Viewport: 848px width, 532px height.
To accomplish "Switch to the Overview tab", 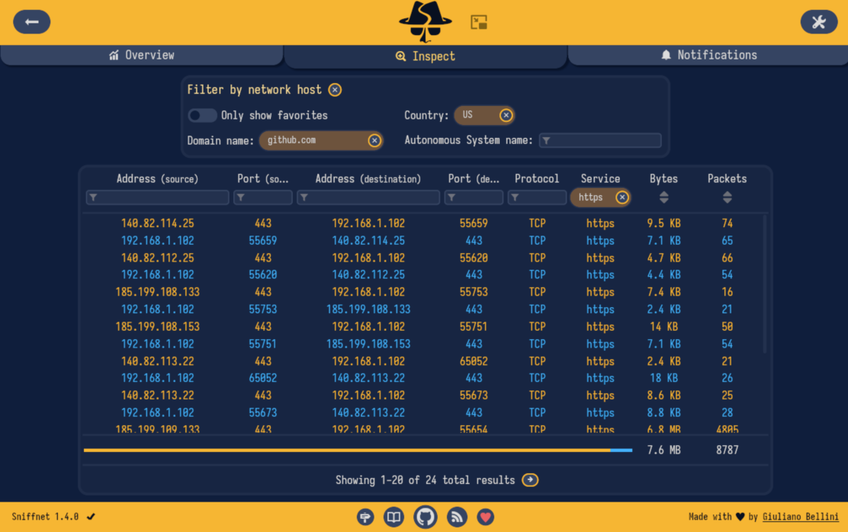I will point(142,55).
